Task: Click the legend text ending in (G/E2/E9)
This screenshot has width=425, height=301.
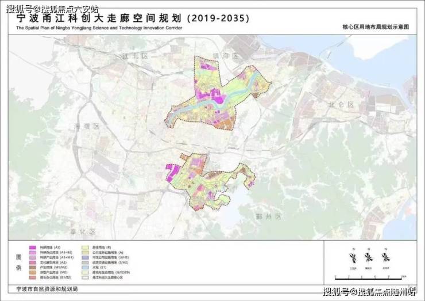Action: tap(111, 272)
